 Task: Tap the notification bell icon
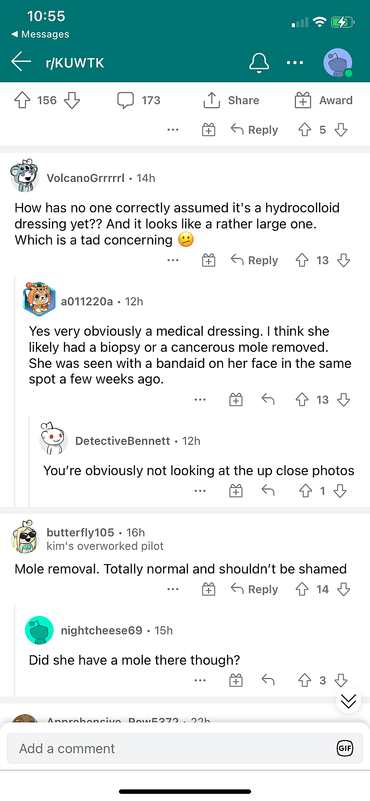259,63
